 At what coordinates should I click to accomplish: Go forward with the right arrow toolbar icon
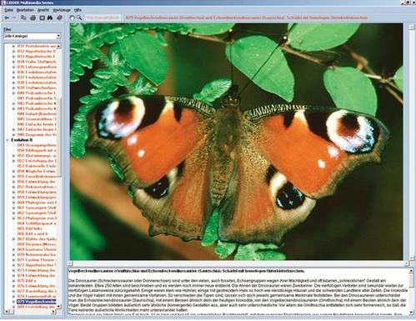(14, 18)
